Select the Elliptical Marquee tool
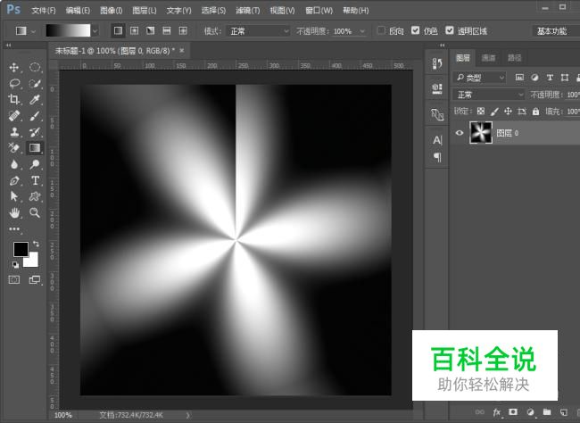580x423 pixels. pos(35,67)
